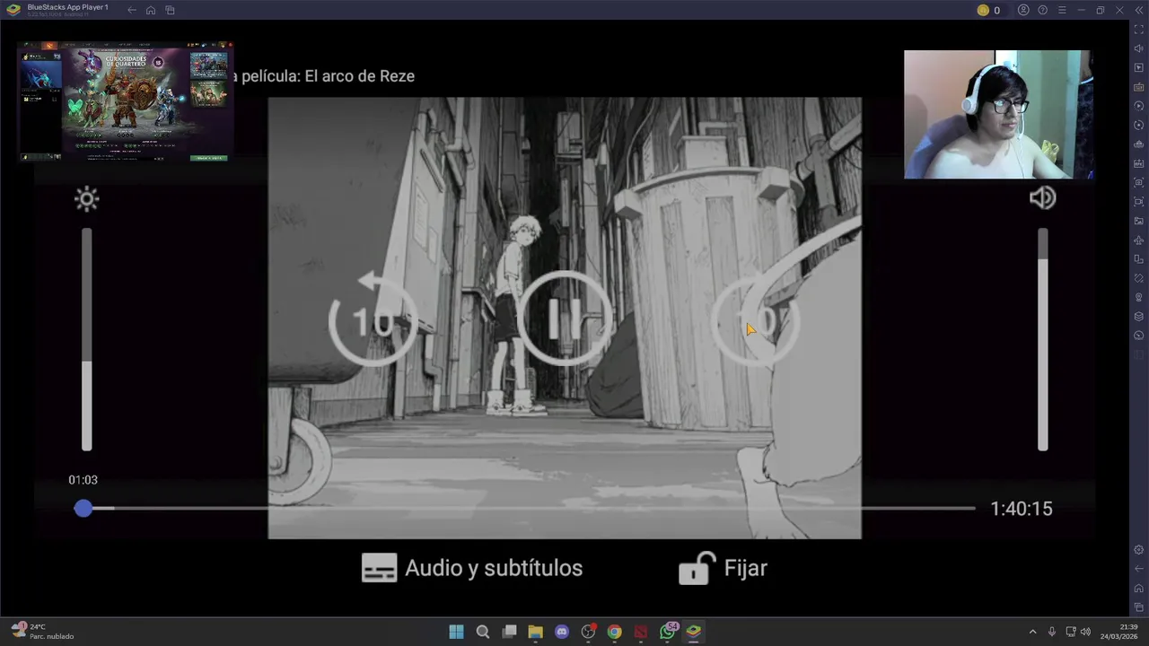Open Android home from the title bar
1149x646 pixels.
[151, 10]
